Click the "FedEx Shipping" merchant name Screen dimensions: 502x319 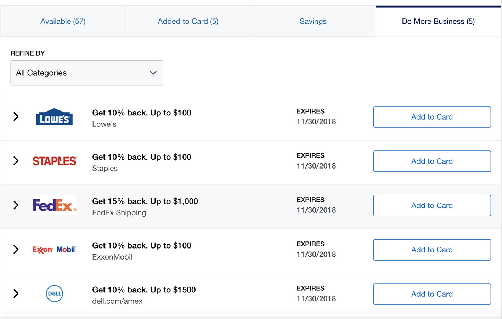click(119, 213)
